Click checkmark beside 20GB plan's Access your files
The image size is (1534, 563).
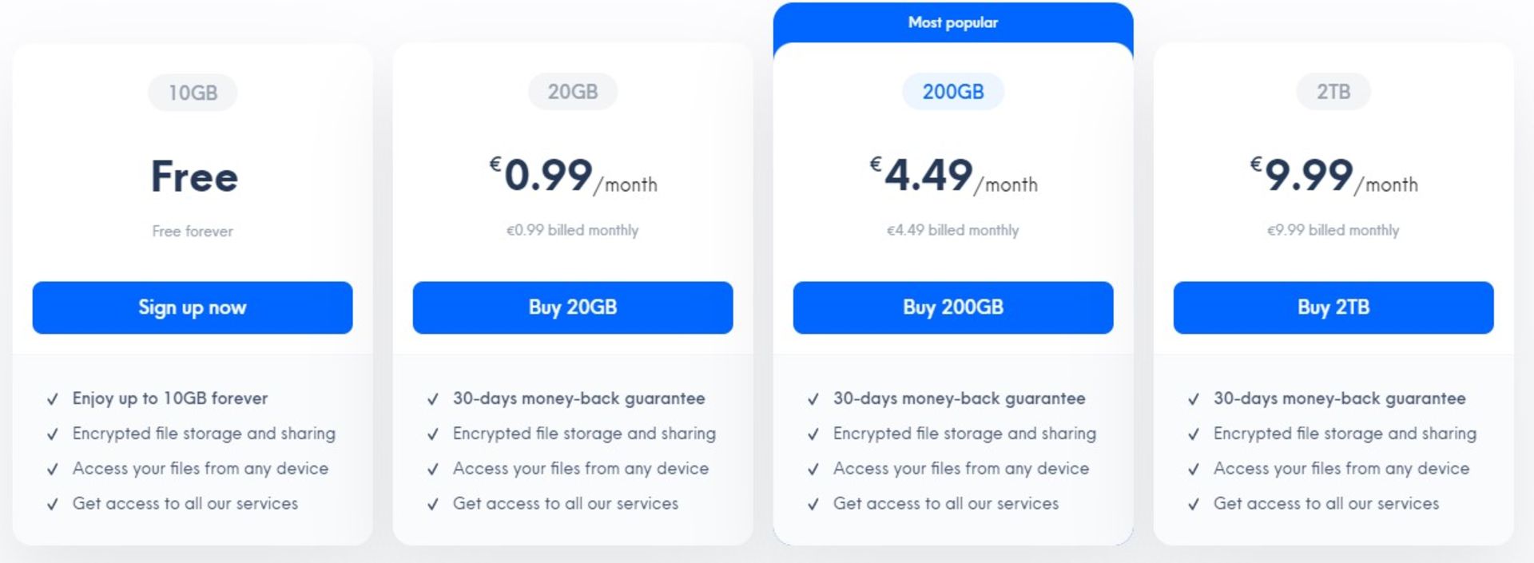coord(433,470)
